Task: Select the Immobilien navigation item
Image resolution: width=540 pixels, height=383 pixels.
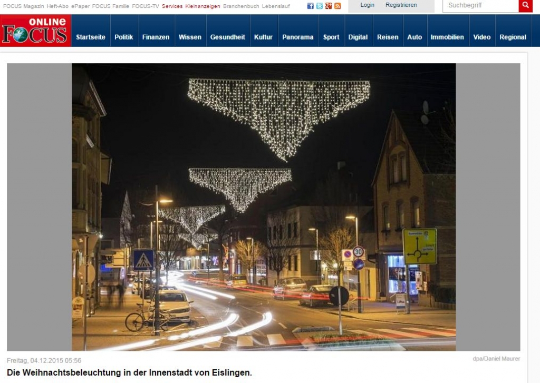Action: click(x=447, y=37)
